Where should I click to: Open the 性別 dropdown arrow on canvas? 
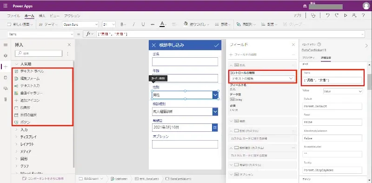[x=215, y=95]
